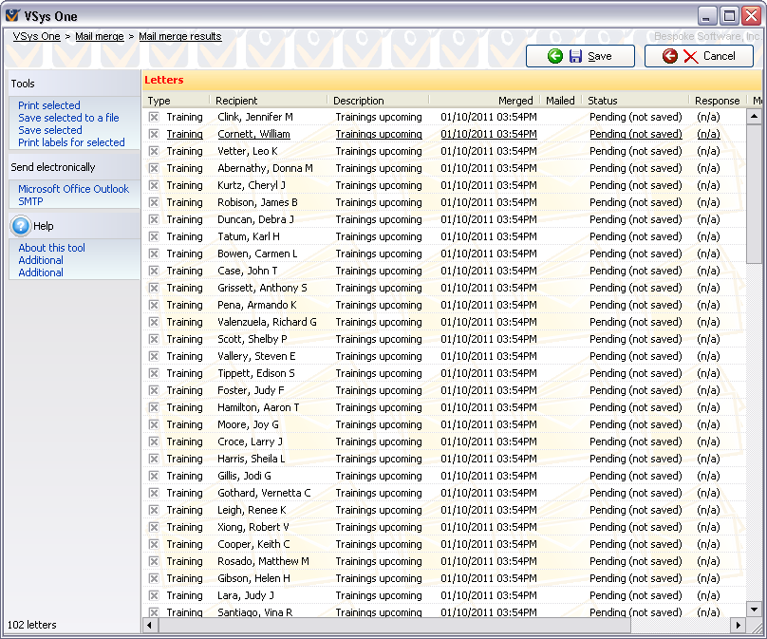Click the Letters panel heading
The height and width of the screenshot is (639, 767).
point(164,81)
